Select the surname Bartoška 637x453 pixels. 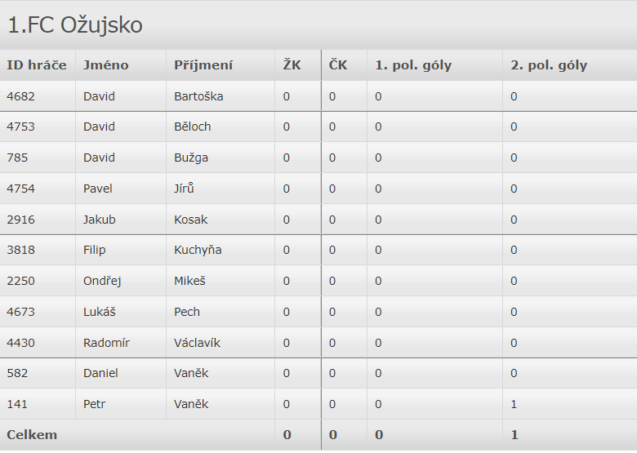point(198,96)
